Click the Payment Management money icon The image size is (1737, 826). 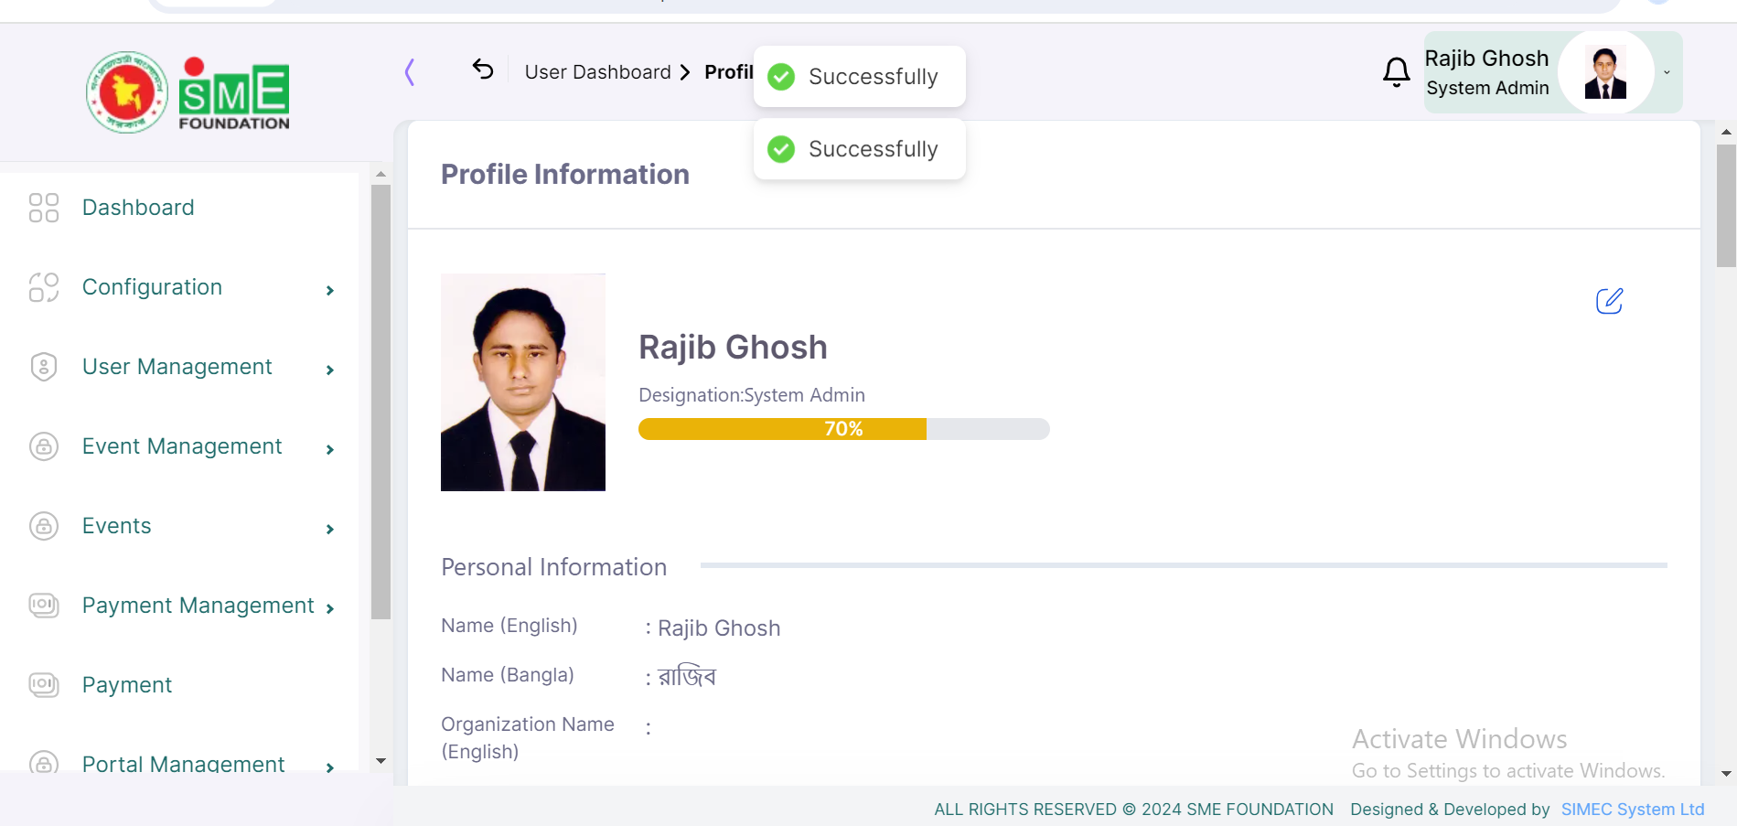[x=44, y=606]
